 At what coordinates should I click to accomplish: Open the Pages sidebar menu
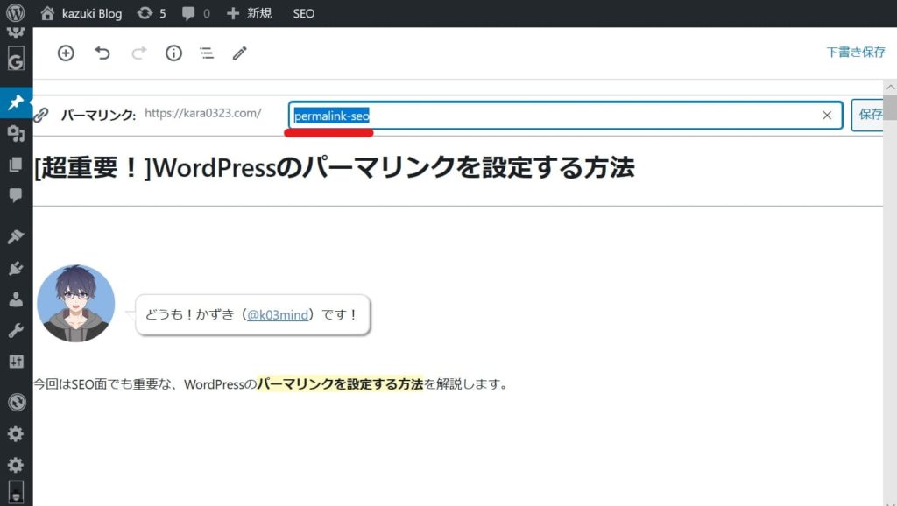click(x=16, y=165)
